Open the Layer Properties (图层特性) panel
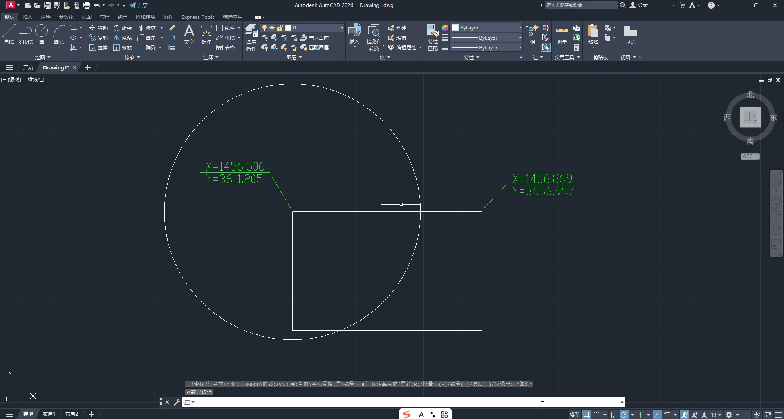The height and width of the screenshot is (419, 784). point(251,37)
